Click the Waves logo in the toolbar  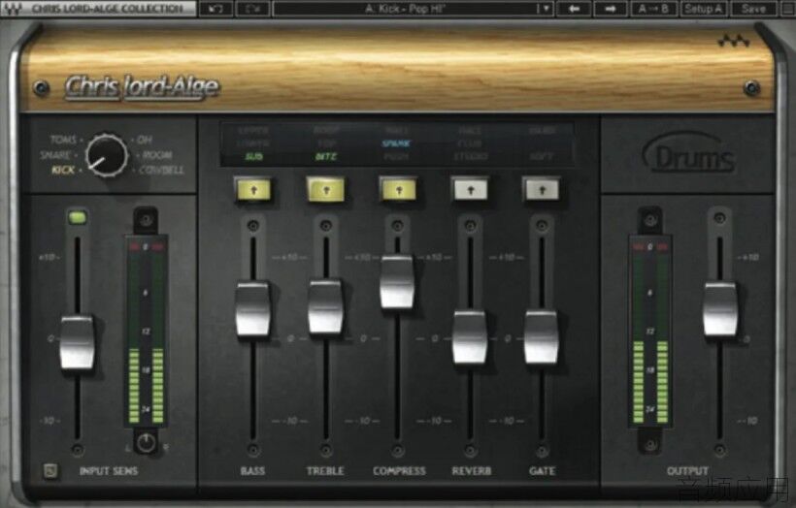[x=13, y=9]
